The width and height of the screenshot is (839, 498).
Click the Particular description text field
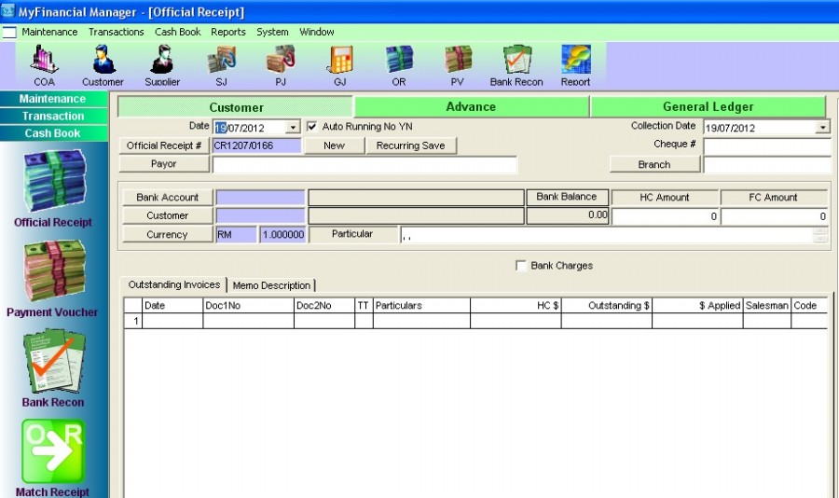coord(607,234)
